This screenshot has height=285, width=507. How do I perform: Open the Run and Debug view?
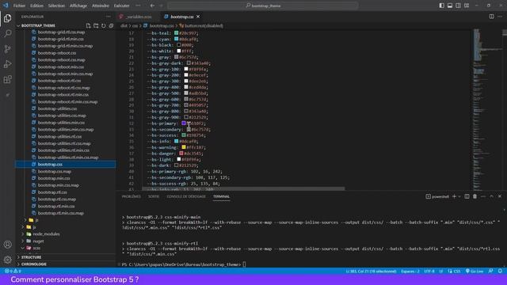(7, 64)
